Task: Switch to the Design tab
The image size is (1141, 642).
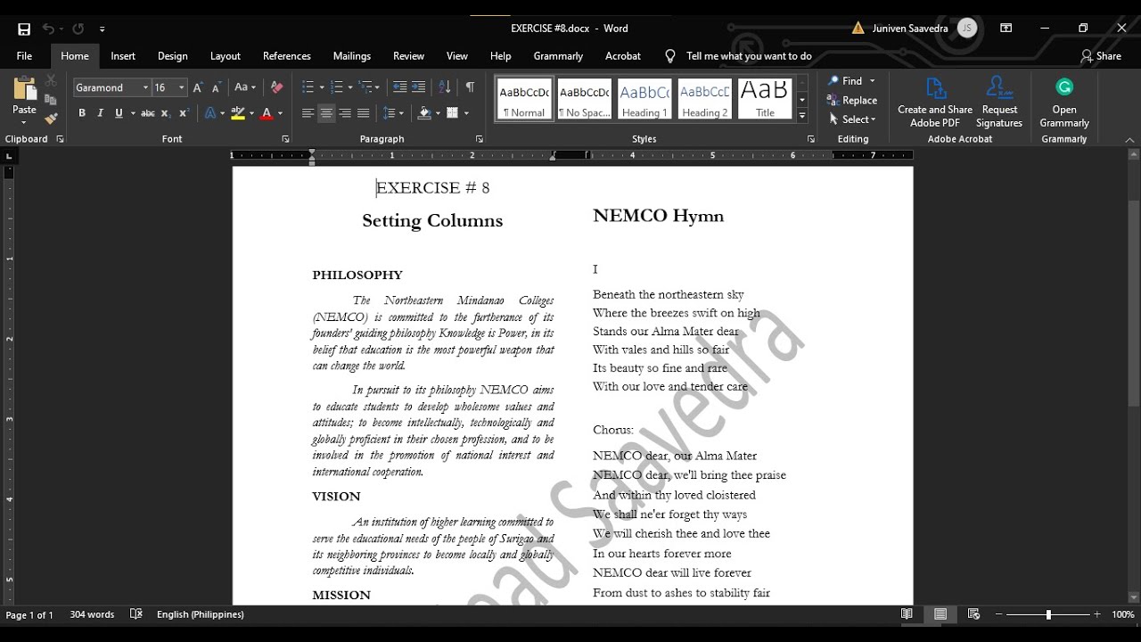Action: click(x=173, y=55)
